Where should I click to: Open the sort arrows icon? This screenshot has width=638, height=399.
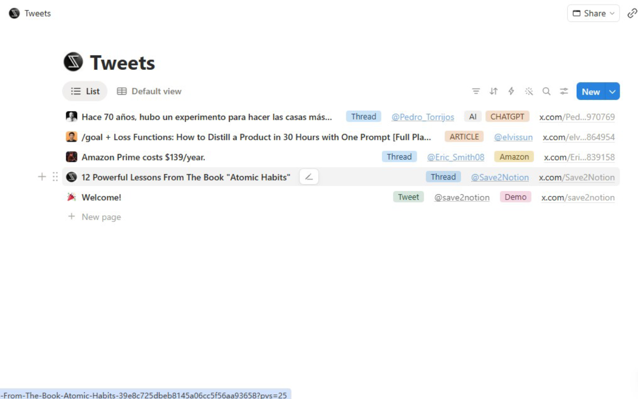493,91
